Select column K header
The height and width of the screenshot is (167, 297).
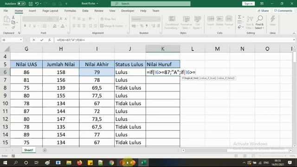click(x=163, y=49)
